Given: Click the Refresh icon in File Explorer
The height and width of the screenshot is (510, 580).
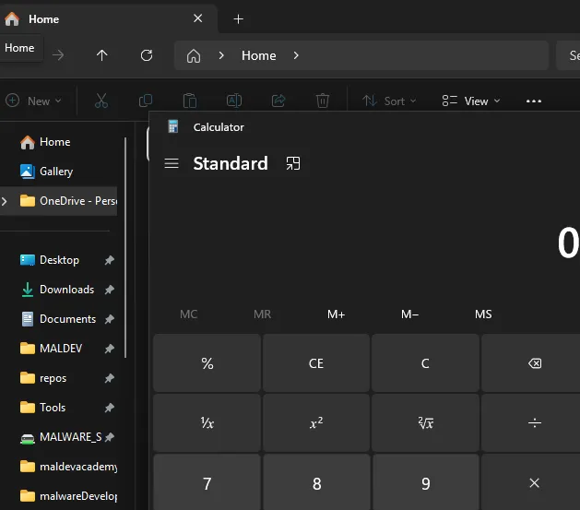Looking at the screenshot, I should (147, 55).
